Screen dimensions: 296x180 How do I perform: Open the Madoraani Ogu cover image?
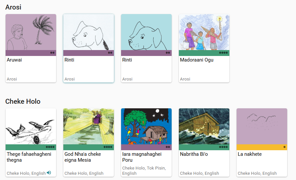[x=204, y=32]
